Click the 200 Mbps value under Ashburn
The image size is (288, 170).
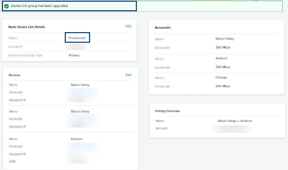[x=223, y=67]
